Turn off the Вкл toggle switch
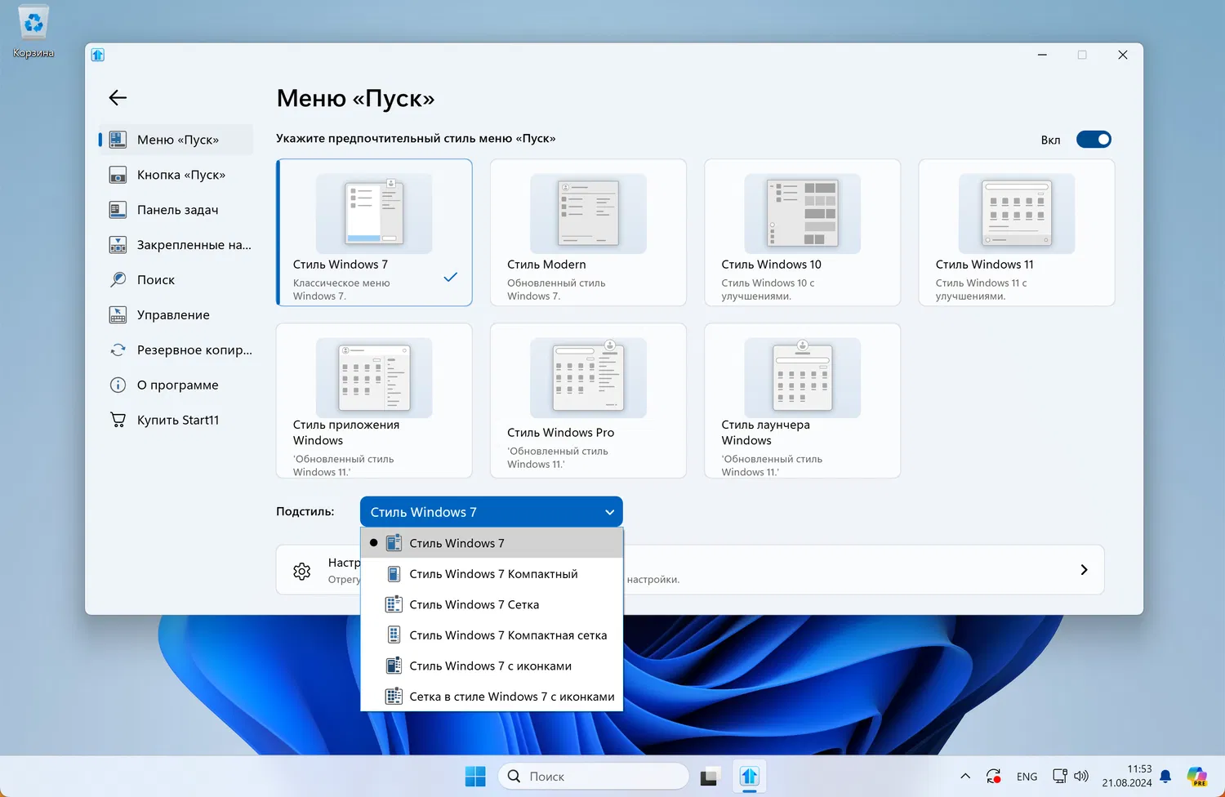This screenshot has width=1225, height=797. coord(1094,140)
